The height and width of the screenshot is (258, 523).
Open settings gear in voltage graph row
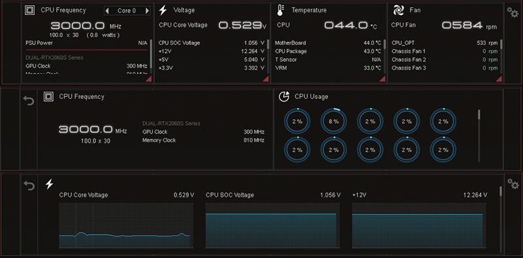click(x=513, y=184)
